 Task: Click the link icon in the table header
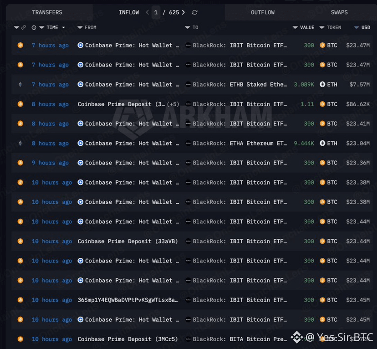[x=23, y=28]
